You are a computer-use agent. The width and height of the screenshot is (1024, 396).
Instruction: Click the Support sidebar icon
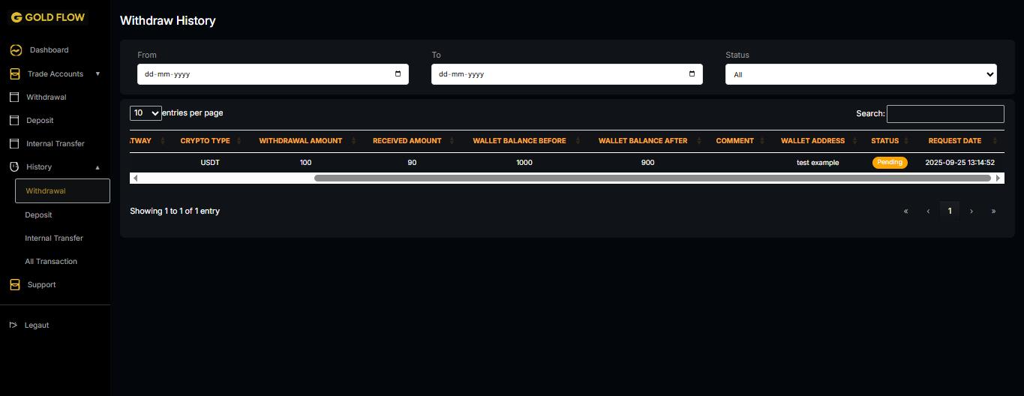point(15,284)
